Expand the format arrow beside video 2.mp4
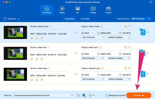This screenshot has height=99, width=155. tap(148, 32)
